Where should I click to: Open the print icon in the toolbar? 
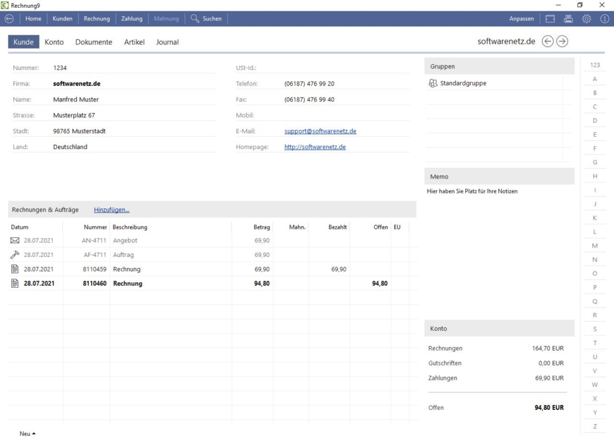(x=568, y=19)
